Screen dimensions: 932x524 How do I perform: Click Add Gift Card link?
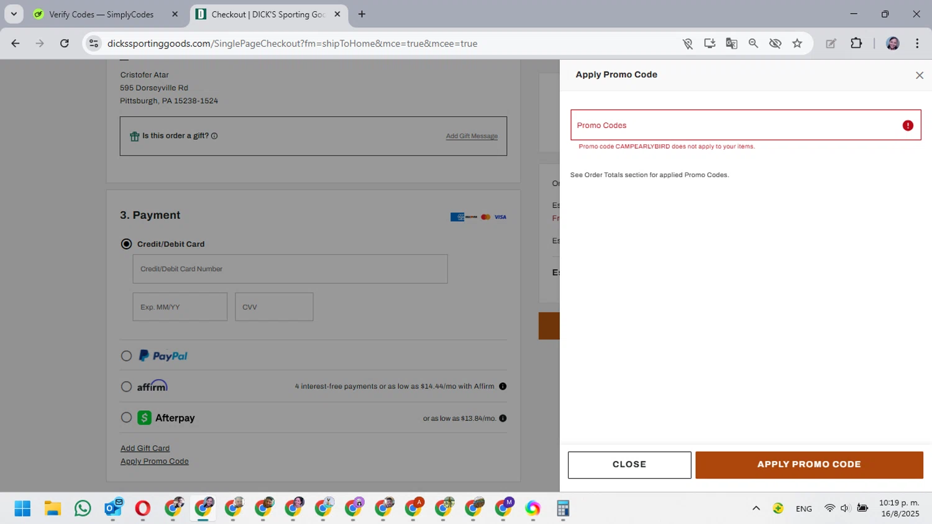(x=145, y=448)
